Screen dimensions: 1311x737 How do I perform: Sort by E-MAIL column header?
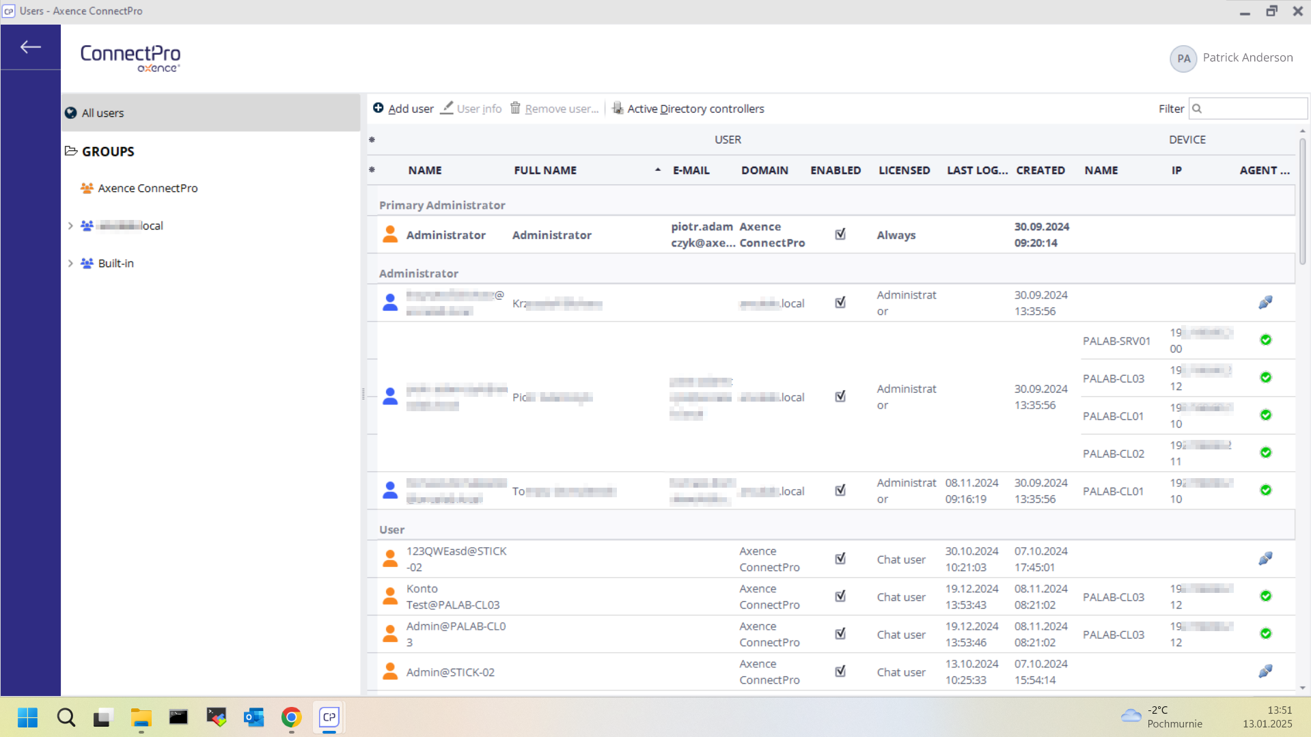pos(691,170)
